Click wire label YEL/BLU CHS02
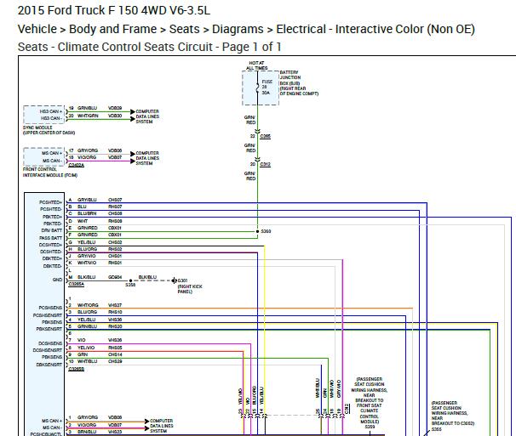 100,242
